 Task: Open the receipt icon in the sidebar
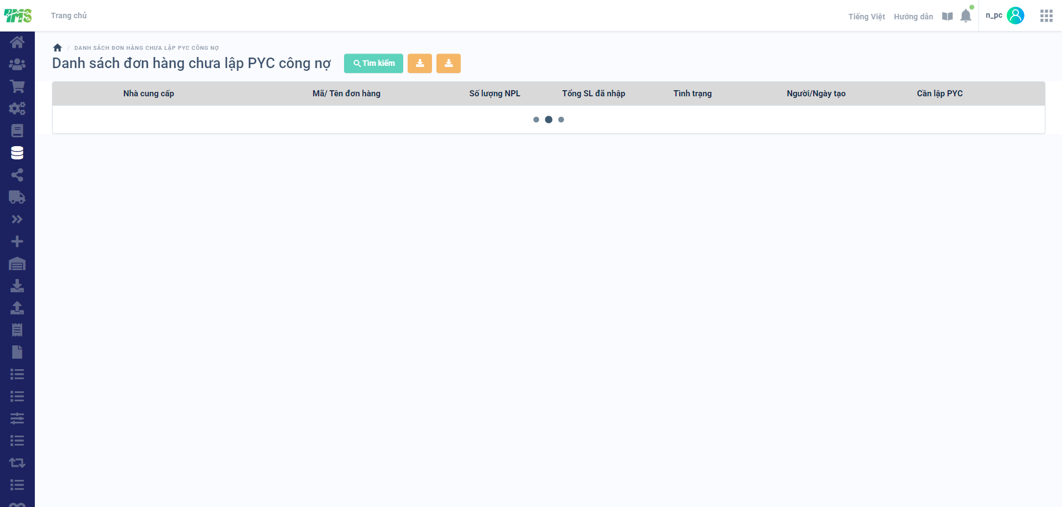click(x=17, y=330)
